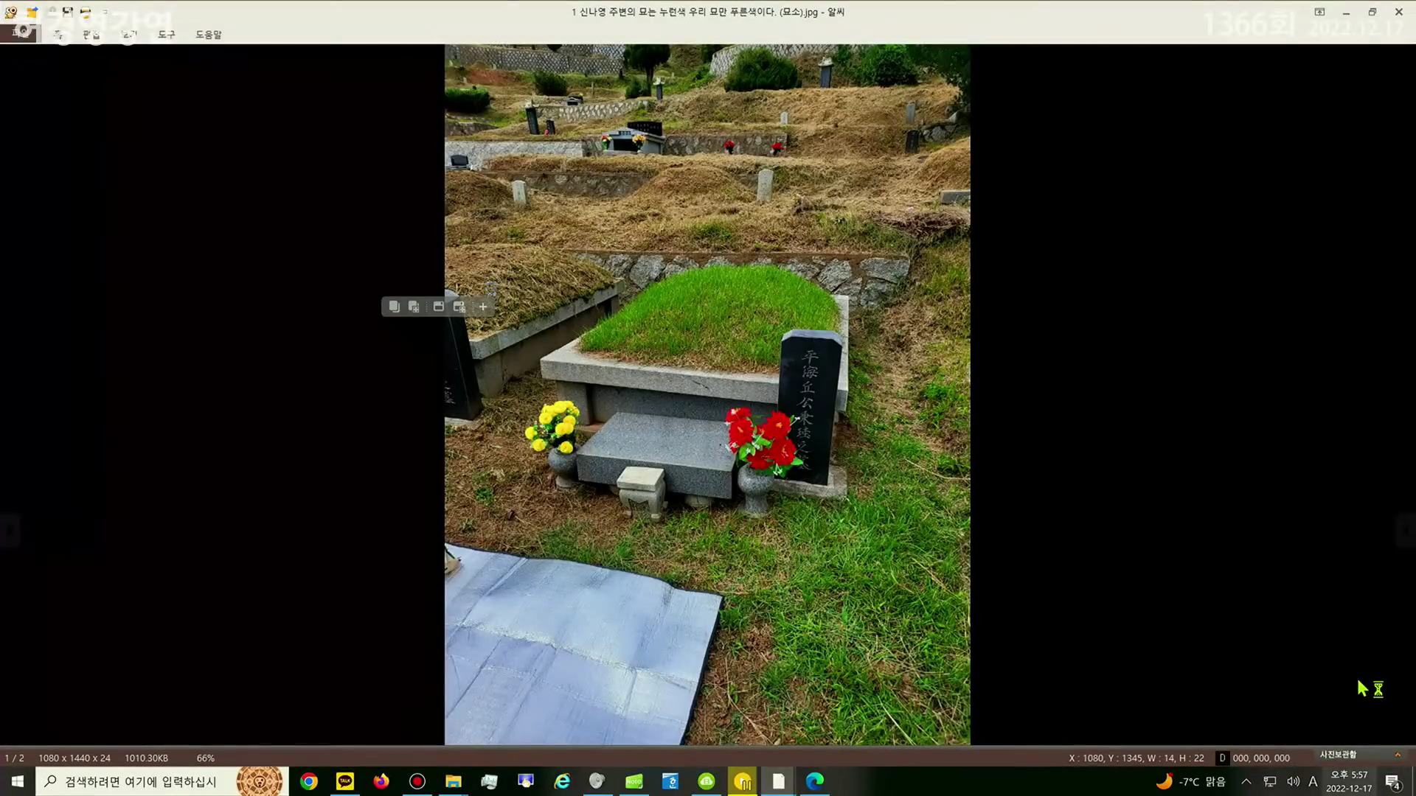The width and height of the screenshot is (1416, 796).
Task: Click the monitor with hand taskbar icon
Action: coord(526,781)
